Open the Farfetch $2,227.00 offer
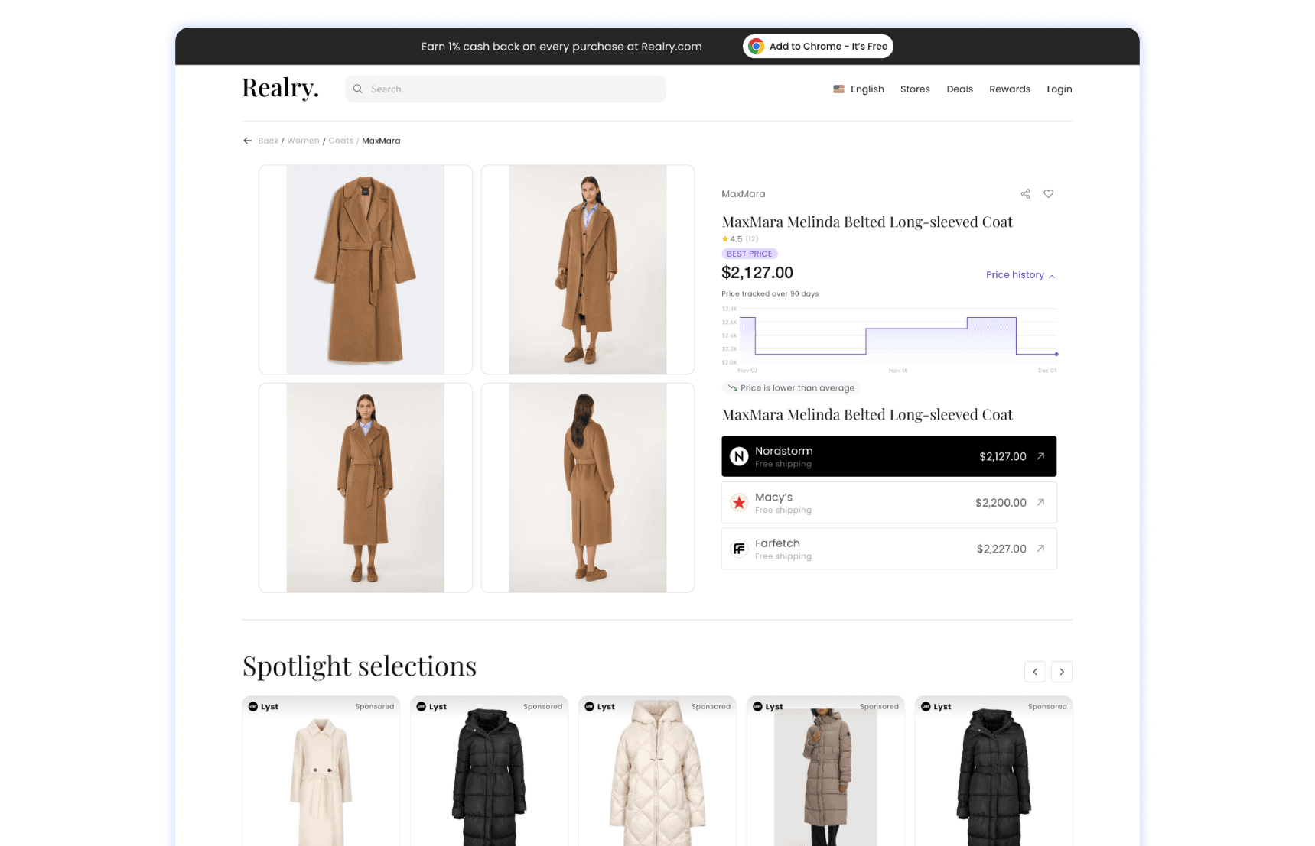 pos(889,549)
